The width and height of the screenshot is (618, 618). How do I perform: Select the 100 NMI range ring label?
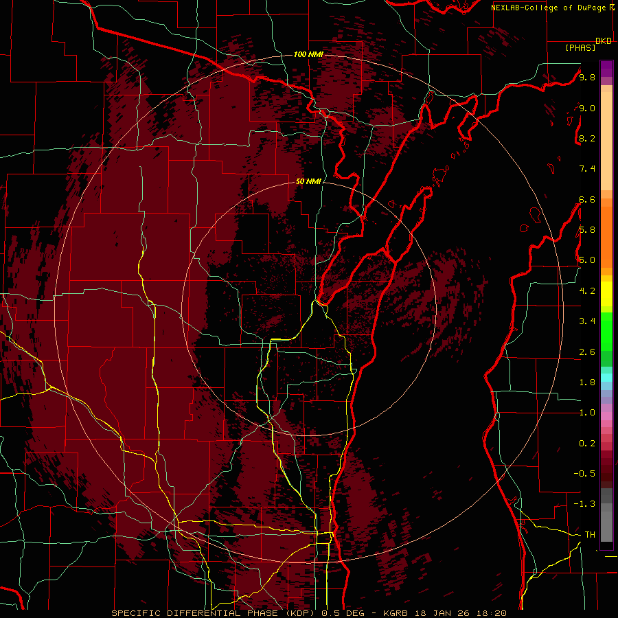308,54
